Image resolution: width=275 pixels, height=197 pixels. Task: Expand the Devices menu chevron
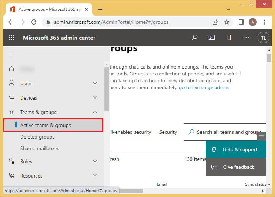click(x=95, y=97)
